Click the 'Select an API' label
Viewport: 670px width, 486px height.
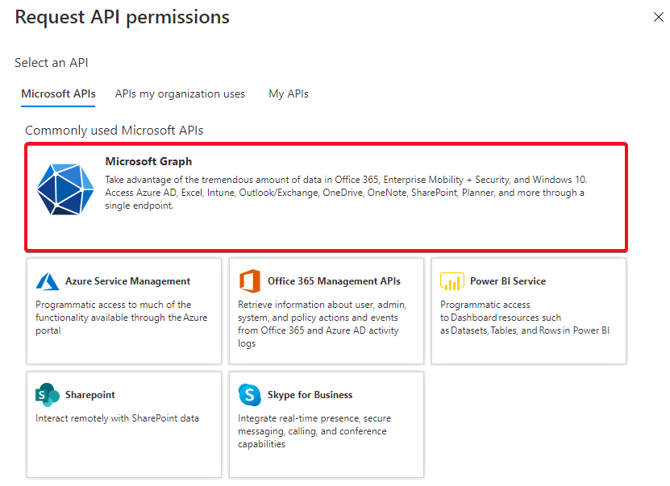coord(52,63)
